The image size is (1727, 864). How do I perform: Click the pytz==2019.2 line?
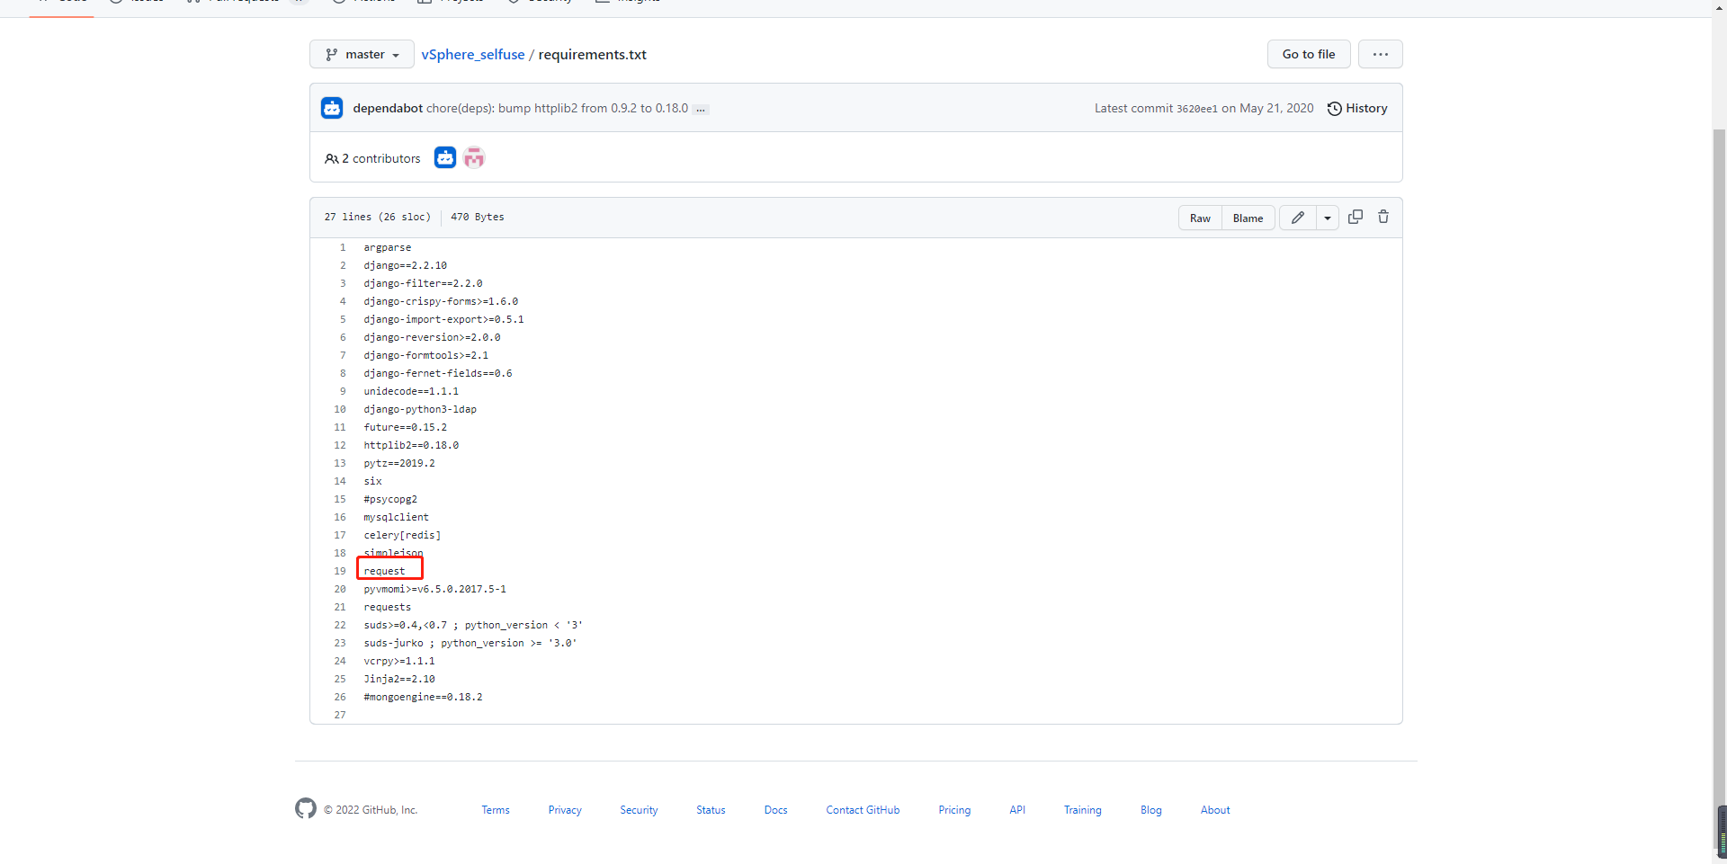click(399, 463)
